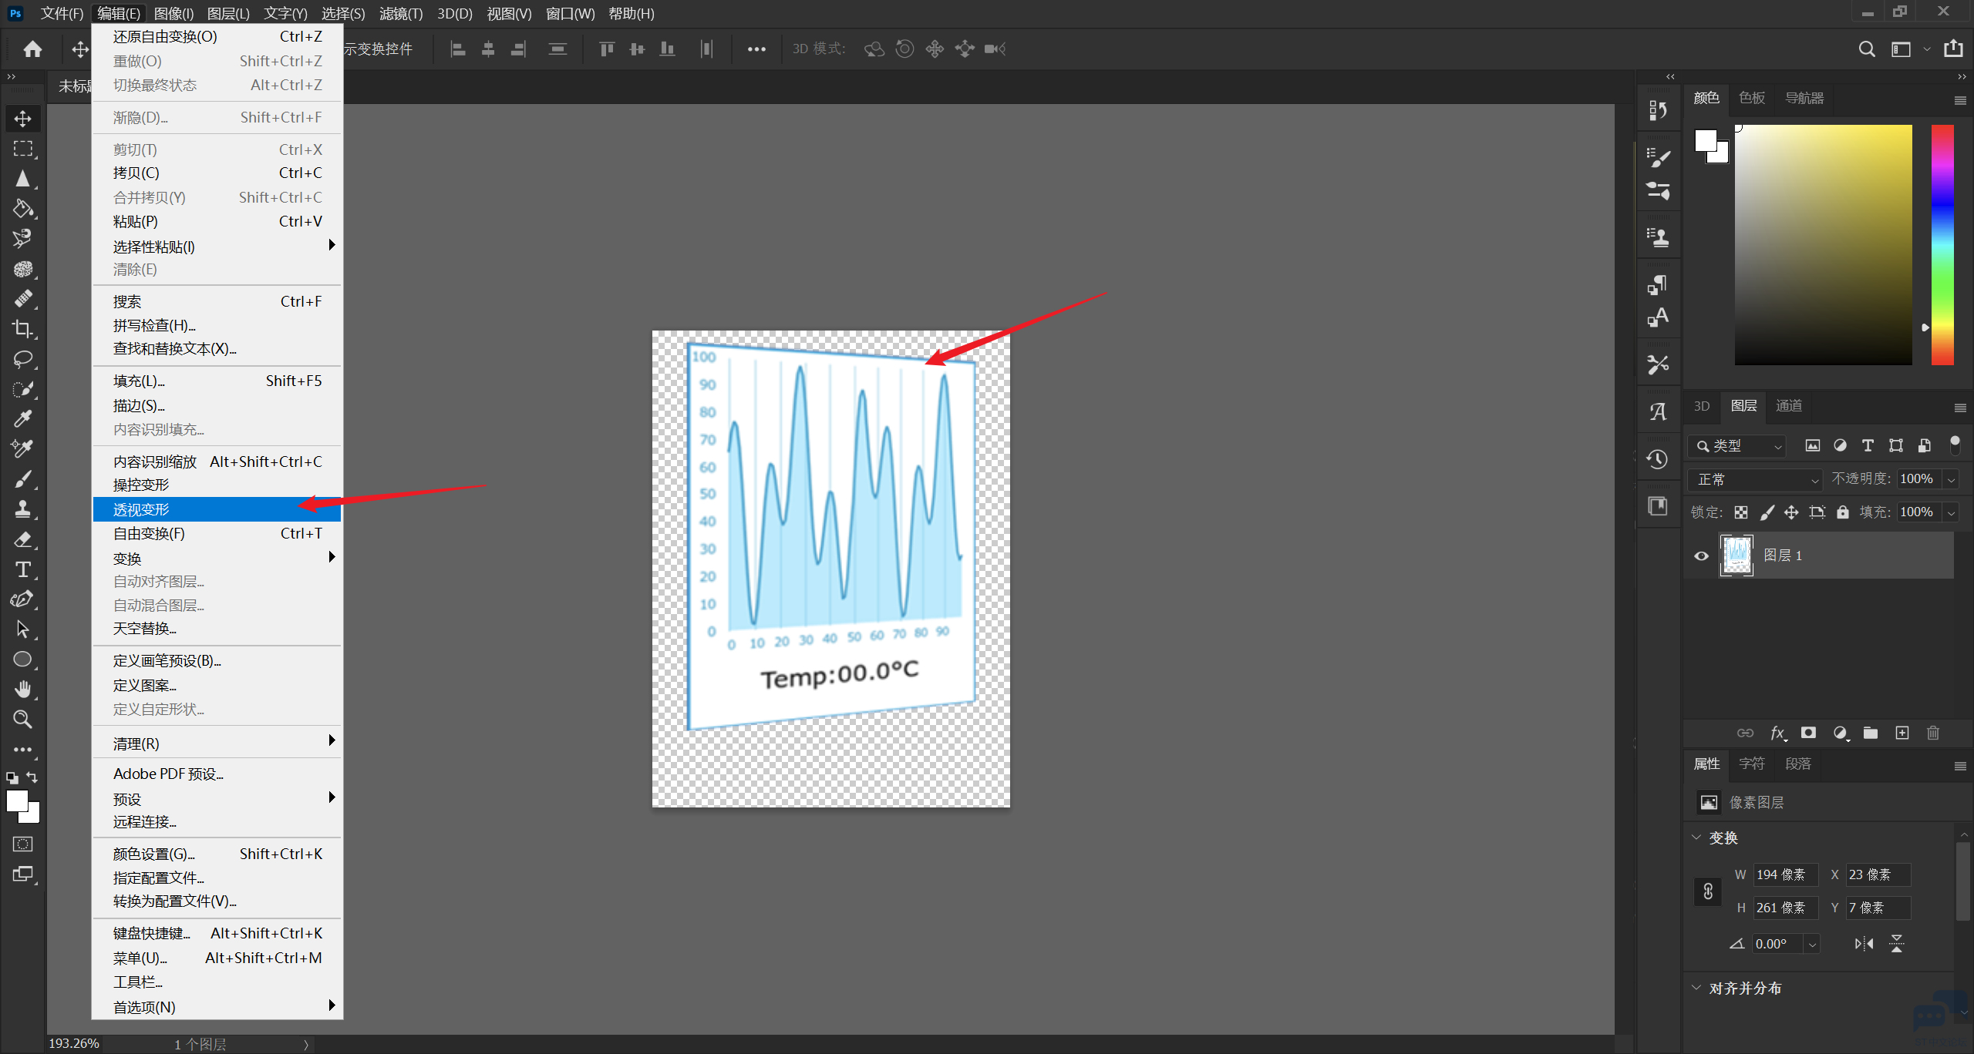Viewport: 1974px width, 1054px height.
Task: Click the rainbow hue slider strip
Action: (1942, 245)
